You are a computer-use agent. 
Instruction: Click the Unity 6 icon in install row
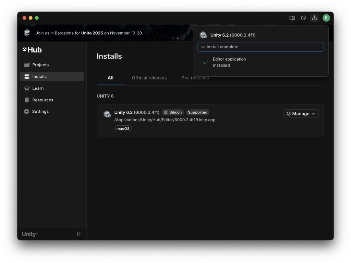click(107, 114)
